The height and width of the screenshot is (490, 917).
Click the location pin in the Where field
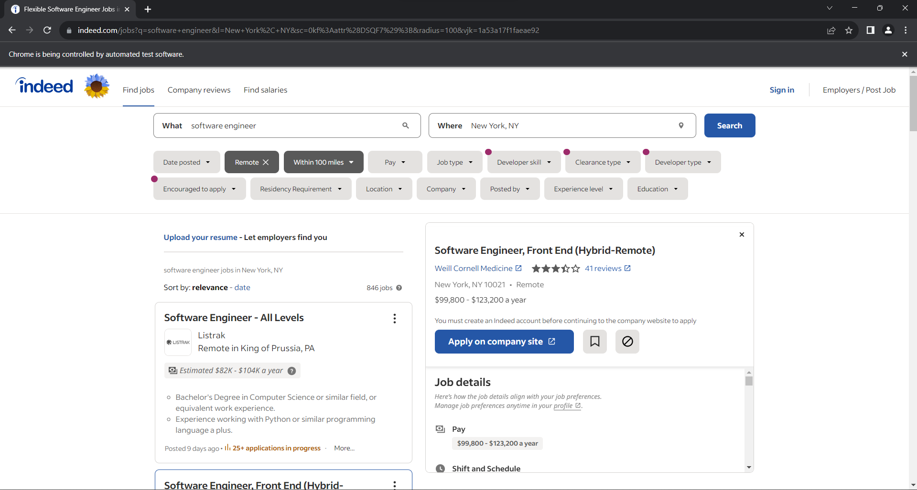pos(681,125)
